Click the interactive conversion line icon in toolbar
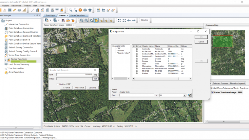 [33, 10]
